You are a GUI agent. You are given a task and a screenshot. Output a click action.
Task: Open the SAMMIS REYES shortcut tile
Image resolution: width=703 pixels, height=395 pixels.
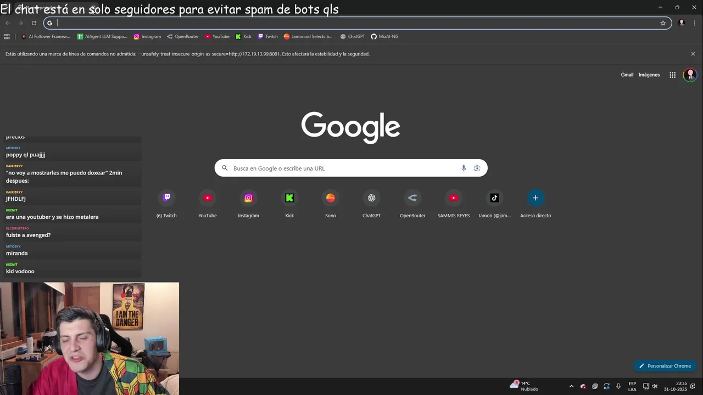click(454, 204)
